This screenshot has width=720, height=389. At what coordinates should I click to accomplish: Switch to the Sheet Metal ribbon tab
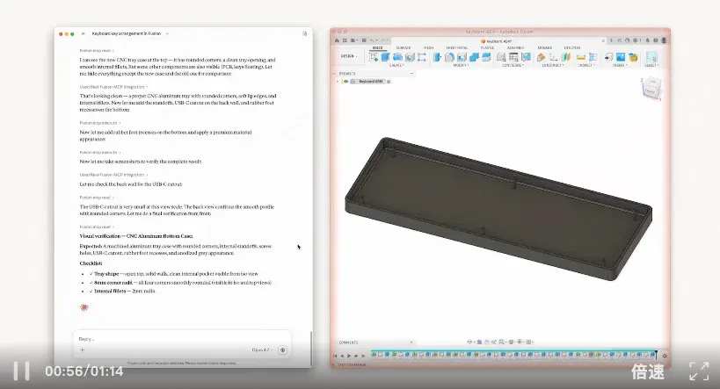456,47
